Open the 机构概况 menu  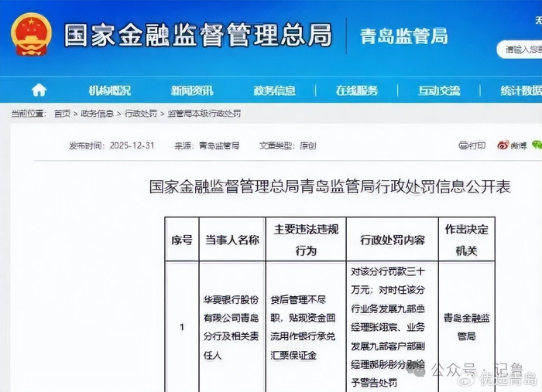pyautogui.click(x=110, y=90)
